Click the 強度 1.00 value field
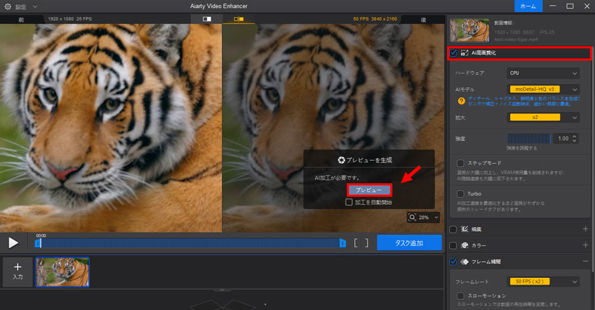Screen dimensions: 595x310 (x=563, y=138)
